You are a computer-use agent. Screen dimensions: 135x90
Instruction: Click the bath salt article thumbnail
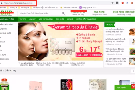coord(132,32)
